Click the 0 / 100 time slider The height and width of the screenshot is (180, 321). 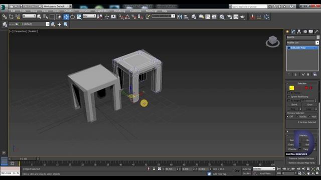coord(24,158)
